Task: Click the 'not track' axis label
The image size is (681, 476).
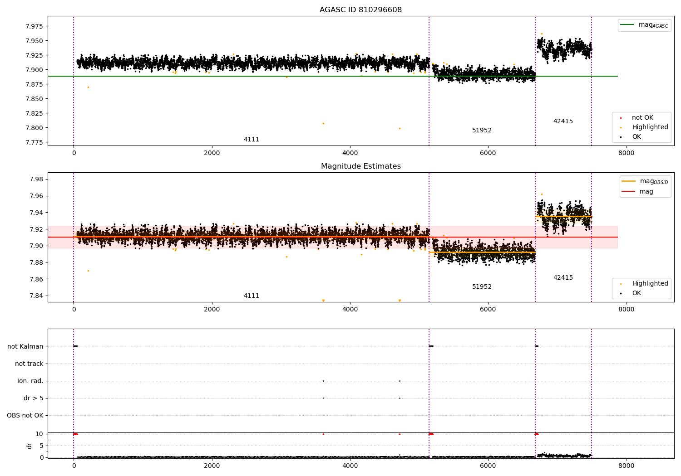Action: 29,364
